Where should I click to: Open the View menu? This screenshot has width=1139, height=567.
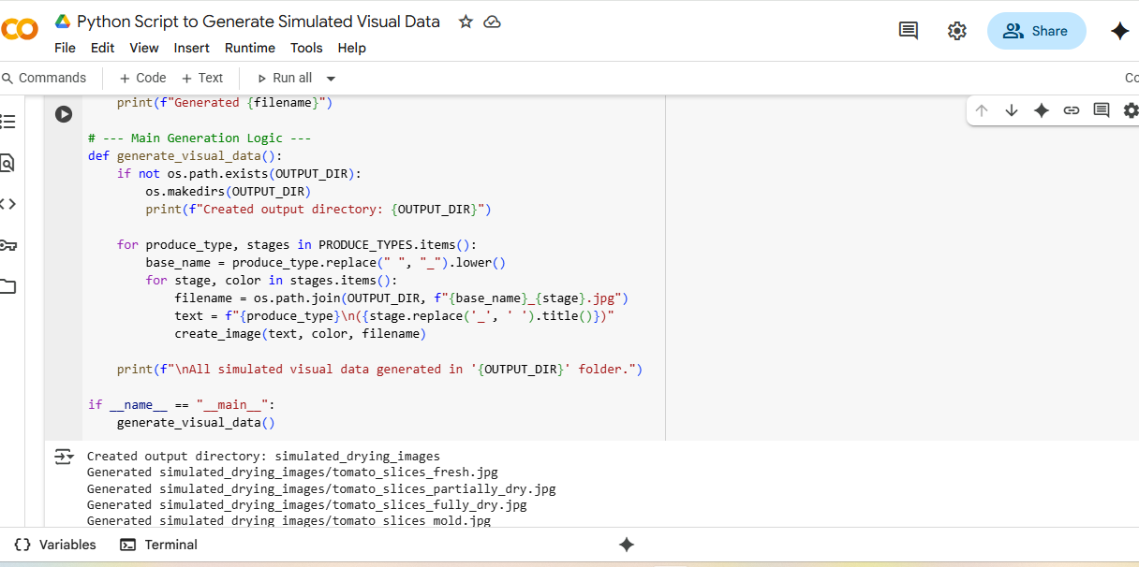click(144, 48)
